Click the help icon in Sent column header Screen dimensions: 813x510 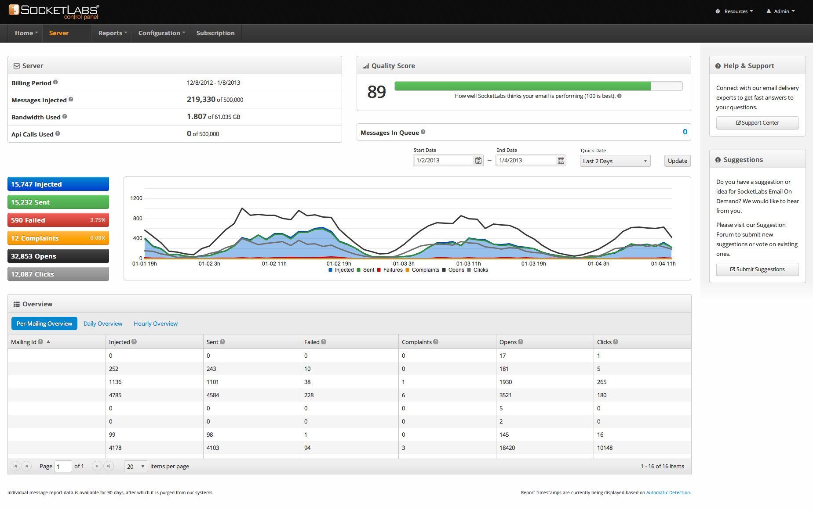click(x=222, y=341)
